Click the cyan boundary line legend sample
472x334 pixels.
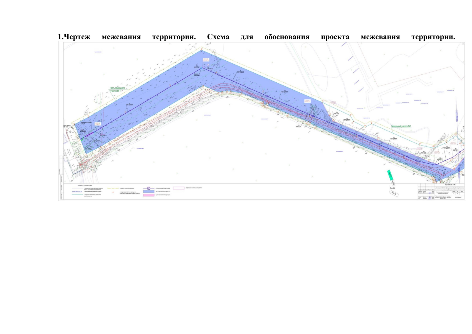coord(78,195)
